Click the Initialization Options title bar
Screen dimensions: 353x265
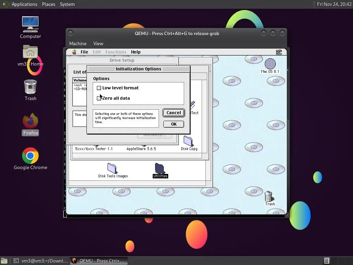click(x=139, y=69)
